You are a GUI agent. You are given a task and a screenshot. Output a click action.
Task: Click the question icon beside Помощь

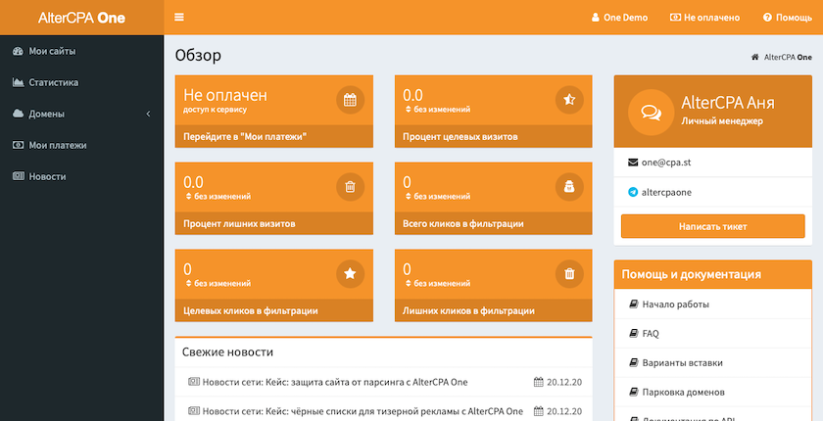point(767,18)
